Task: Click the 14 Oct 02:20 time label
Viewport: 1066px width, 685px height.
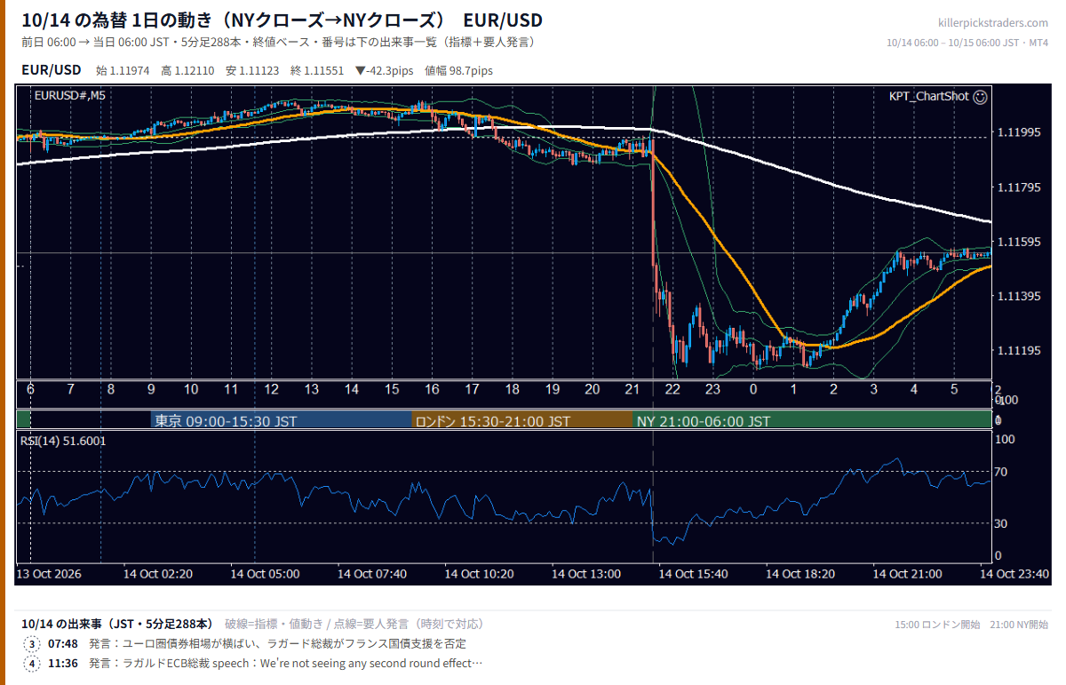Action: (x=157, y=574)
